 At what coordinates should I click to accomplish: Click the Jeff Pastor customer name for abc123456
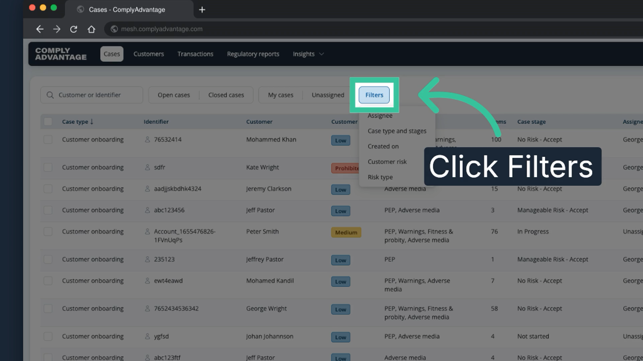pyautogui.click(x=260, y=210)
